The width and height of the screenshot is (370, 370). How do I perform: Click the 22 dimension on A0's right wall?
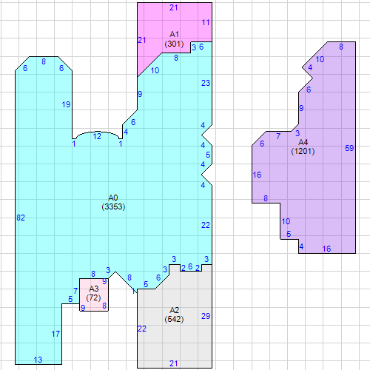pyautogui.click(x=206, y=225)
